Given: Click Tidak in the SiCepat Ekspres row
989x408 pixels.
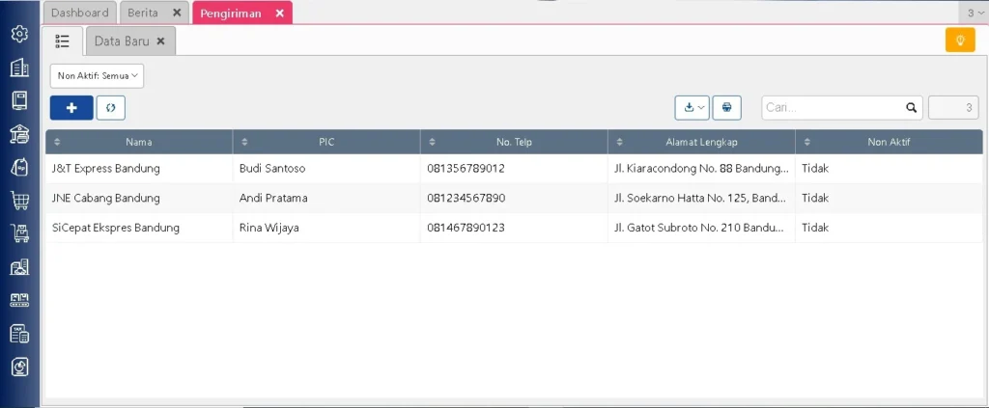Looking at the screenshot, I should click(x=814, y=228).
